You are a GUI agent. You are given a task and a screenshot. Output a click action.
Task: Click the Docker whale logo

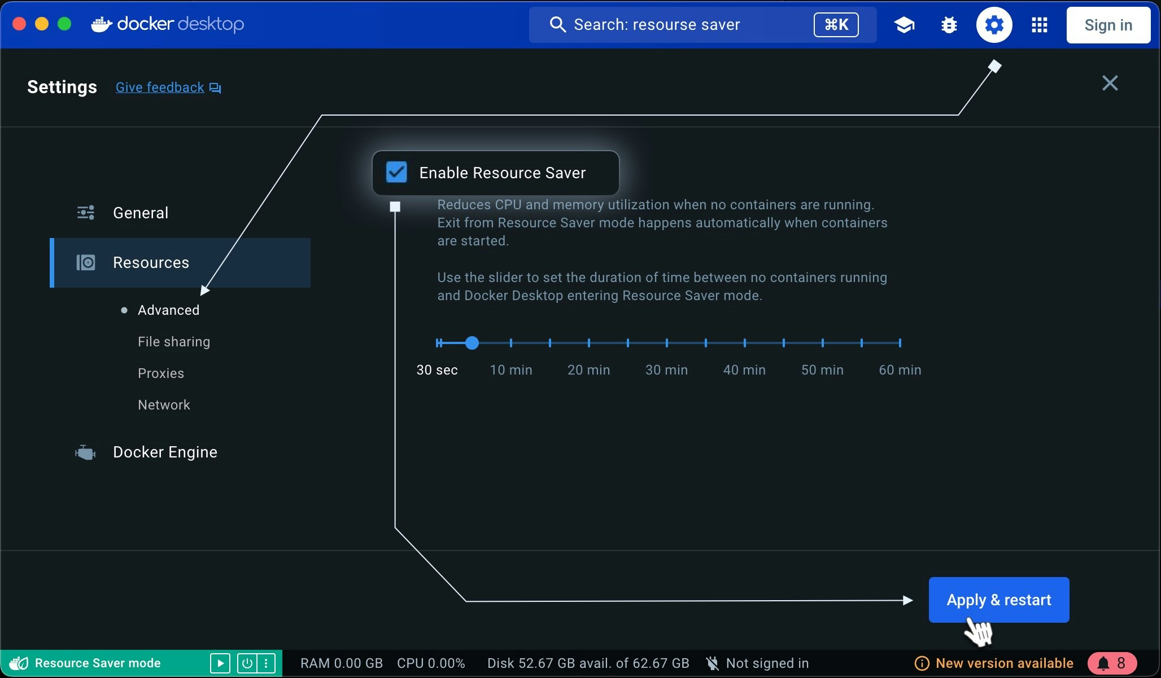click(x=102, y=24)
